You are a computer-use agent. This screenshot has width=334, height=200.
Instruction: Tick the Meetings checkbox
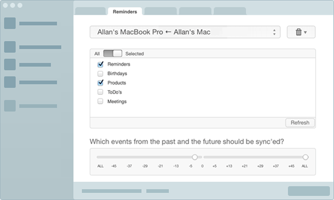click(100, 102)
